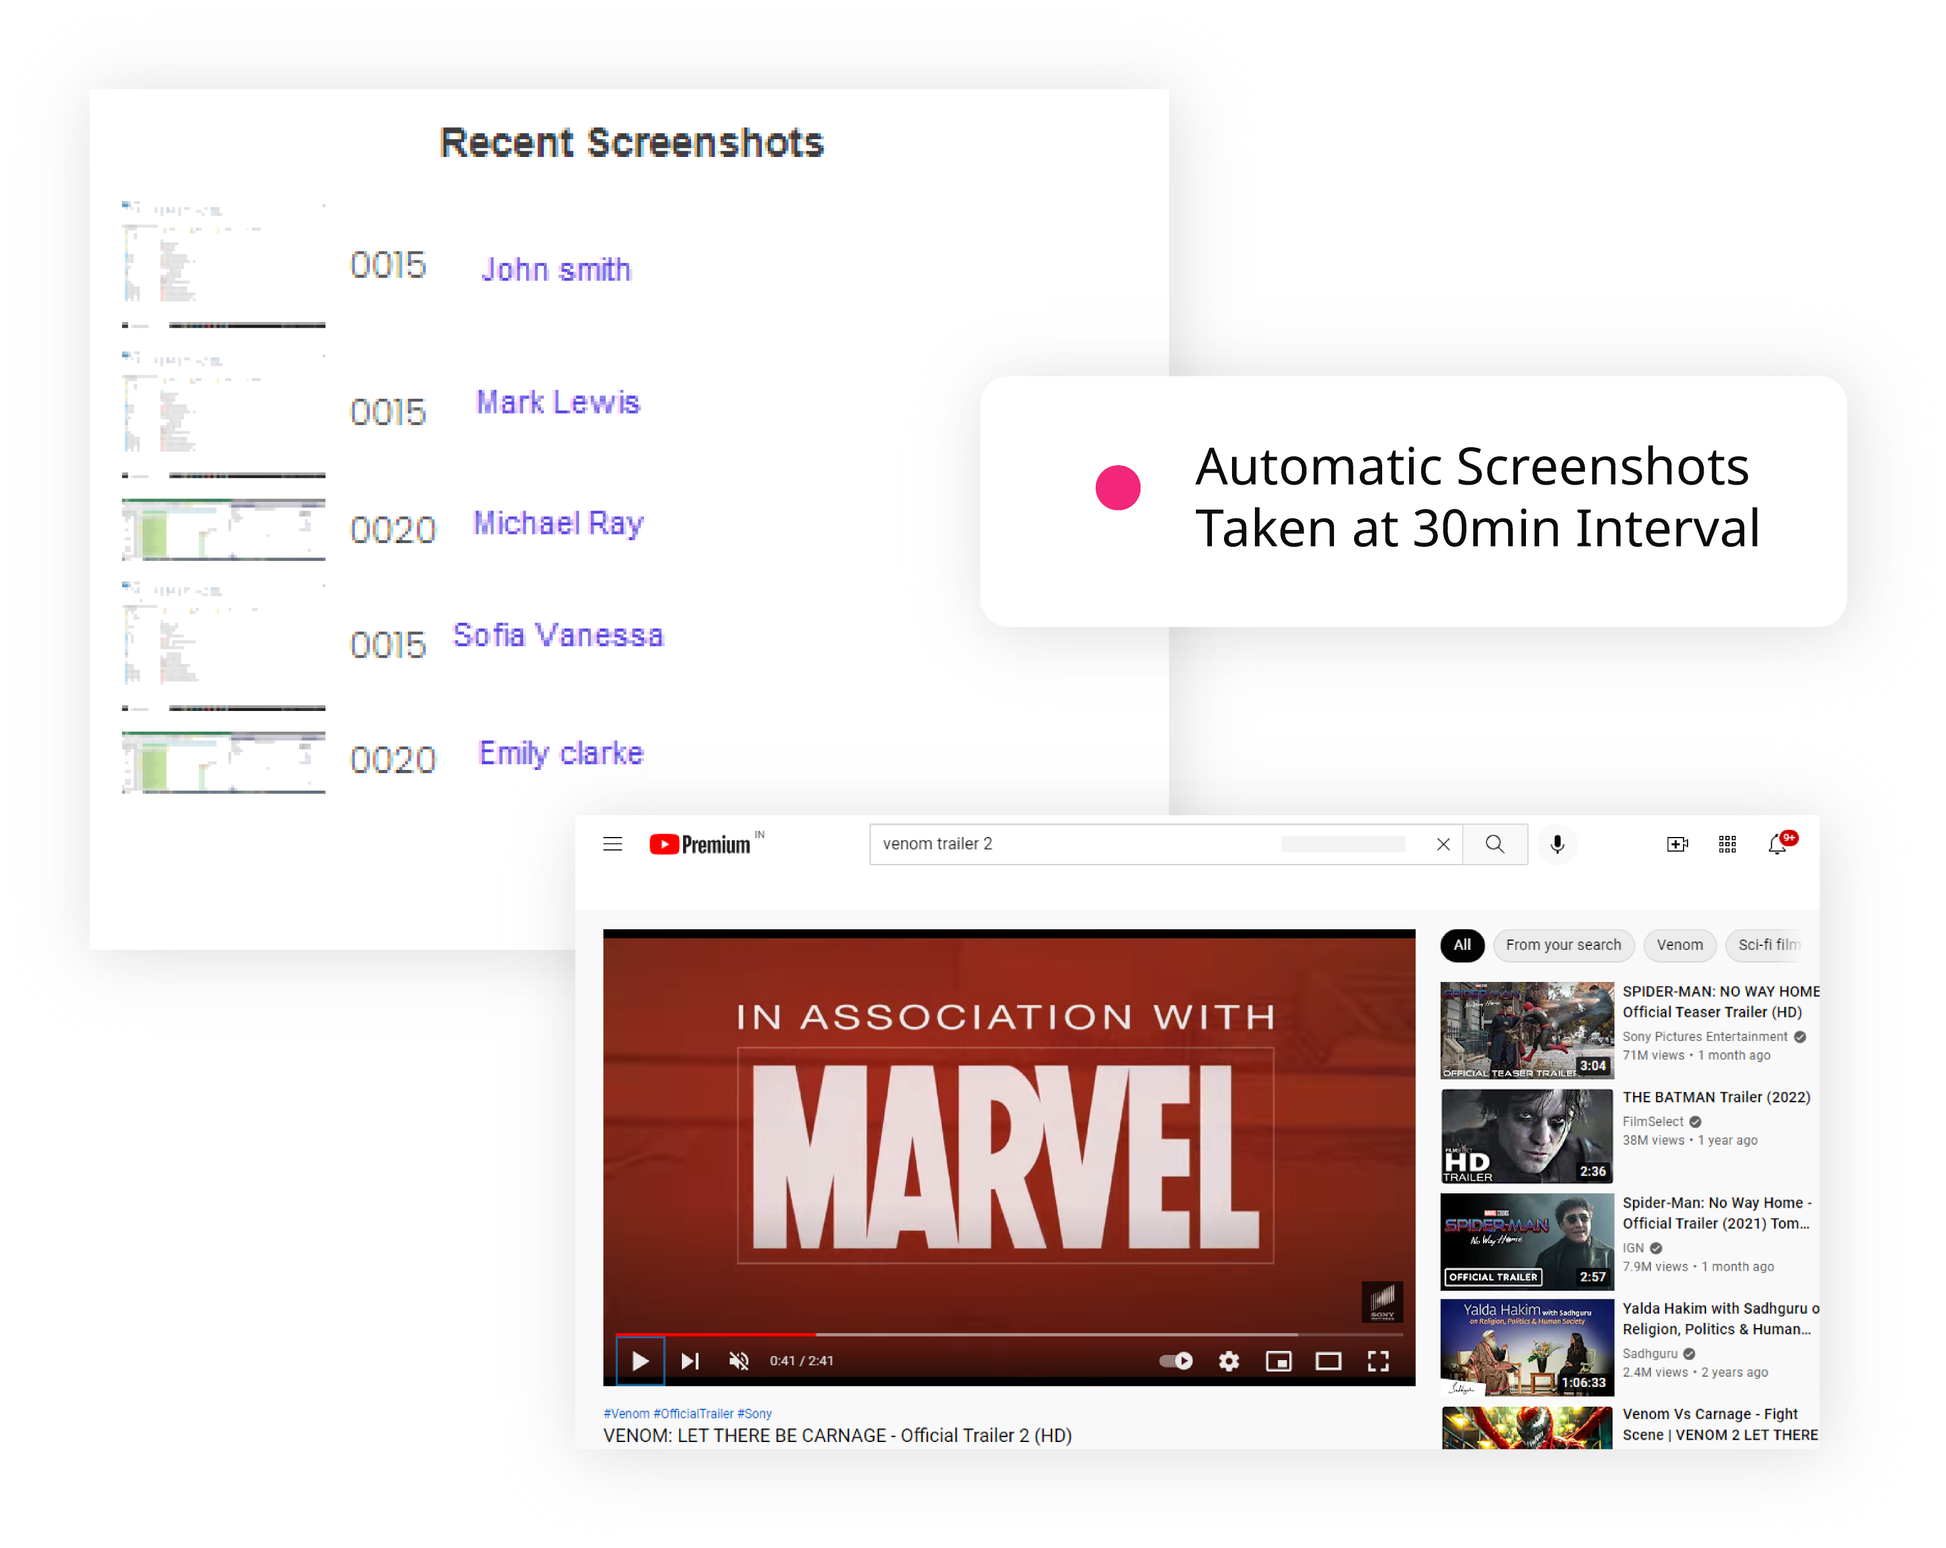Enter full screen mode
The image size is (1946, 1548).
pos(1378,1361)
